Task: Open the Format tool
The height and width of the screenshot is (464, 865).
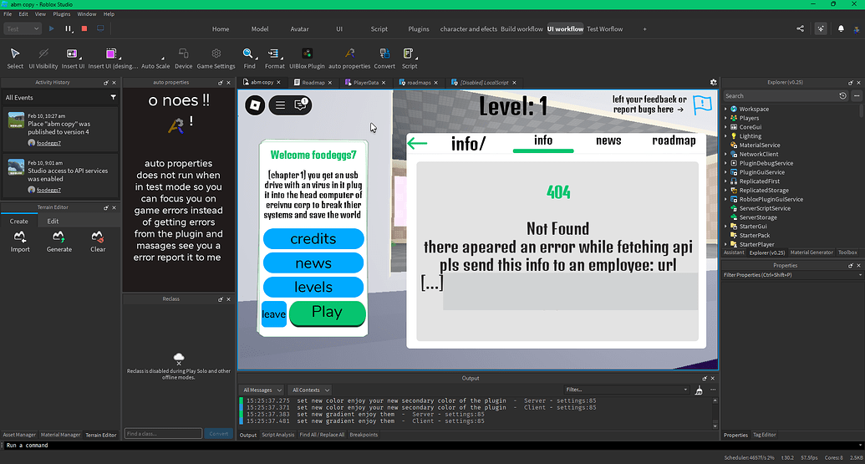Action: (x=274, y=58)
